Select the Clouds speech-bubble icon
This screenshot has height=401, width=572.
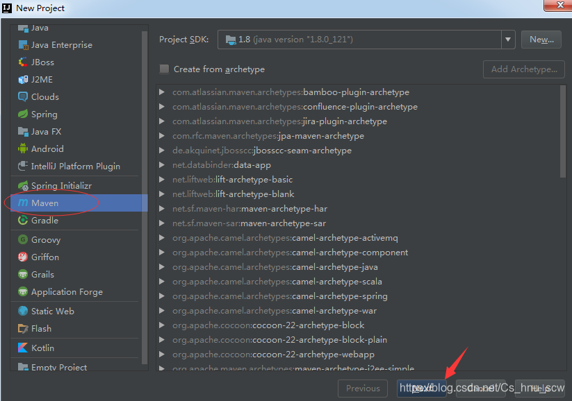[23, 97]
